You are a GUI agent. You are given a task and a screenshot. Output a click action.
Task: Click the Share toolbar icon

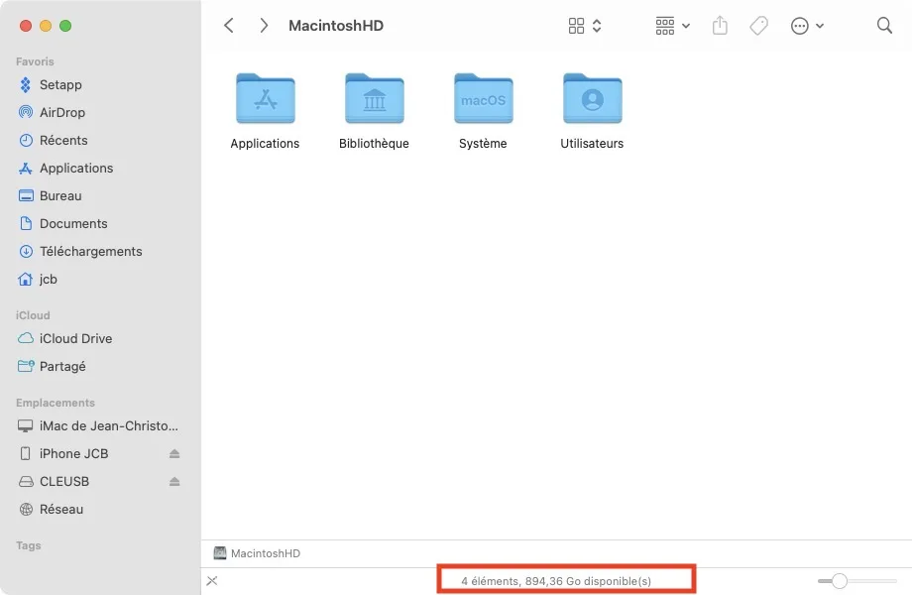720,26
